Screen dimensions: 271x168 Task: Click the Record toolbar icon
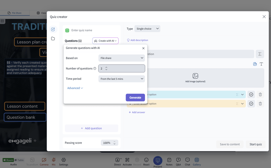pyautogui.click(x=137, y=162)
